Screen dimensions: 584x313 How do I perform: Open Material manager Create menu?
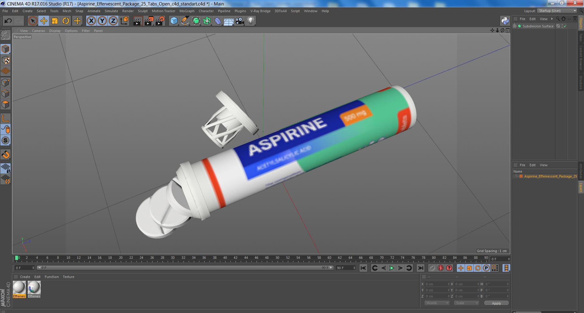click(25, 277)
